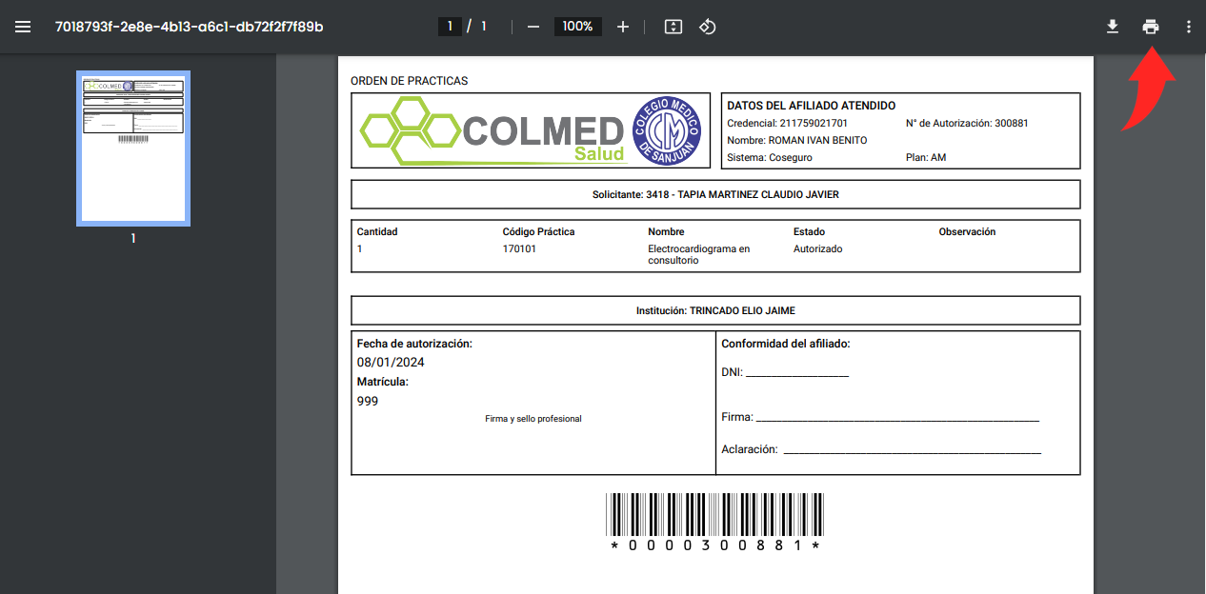The width and height of the screenshot is (1206, 594).
Task: Click the Plan: AM text
Action: click(x=926, y=157)
